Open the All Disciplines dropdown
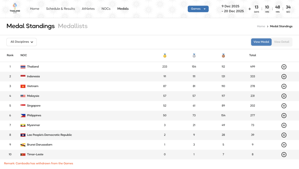Image resolution: width=299 pixels, height=169 pixels. click(22, 42)
